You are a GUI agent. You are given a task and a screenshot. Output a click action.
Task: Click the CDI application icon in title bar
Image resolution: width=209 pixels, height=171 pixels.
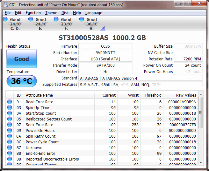[5, 5]
